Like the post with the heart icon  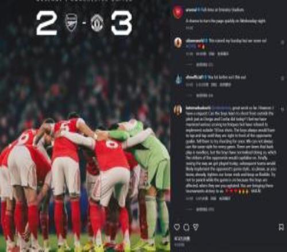177,227
